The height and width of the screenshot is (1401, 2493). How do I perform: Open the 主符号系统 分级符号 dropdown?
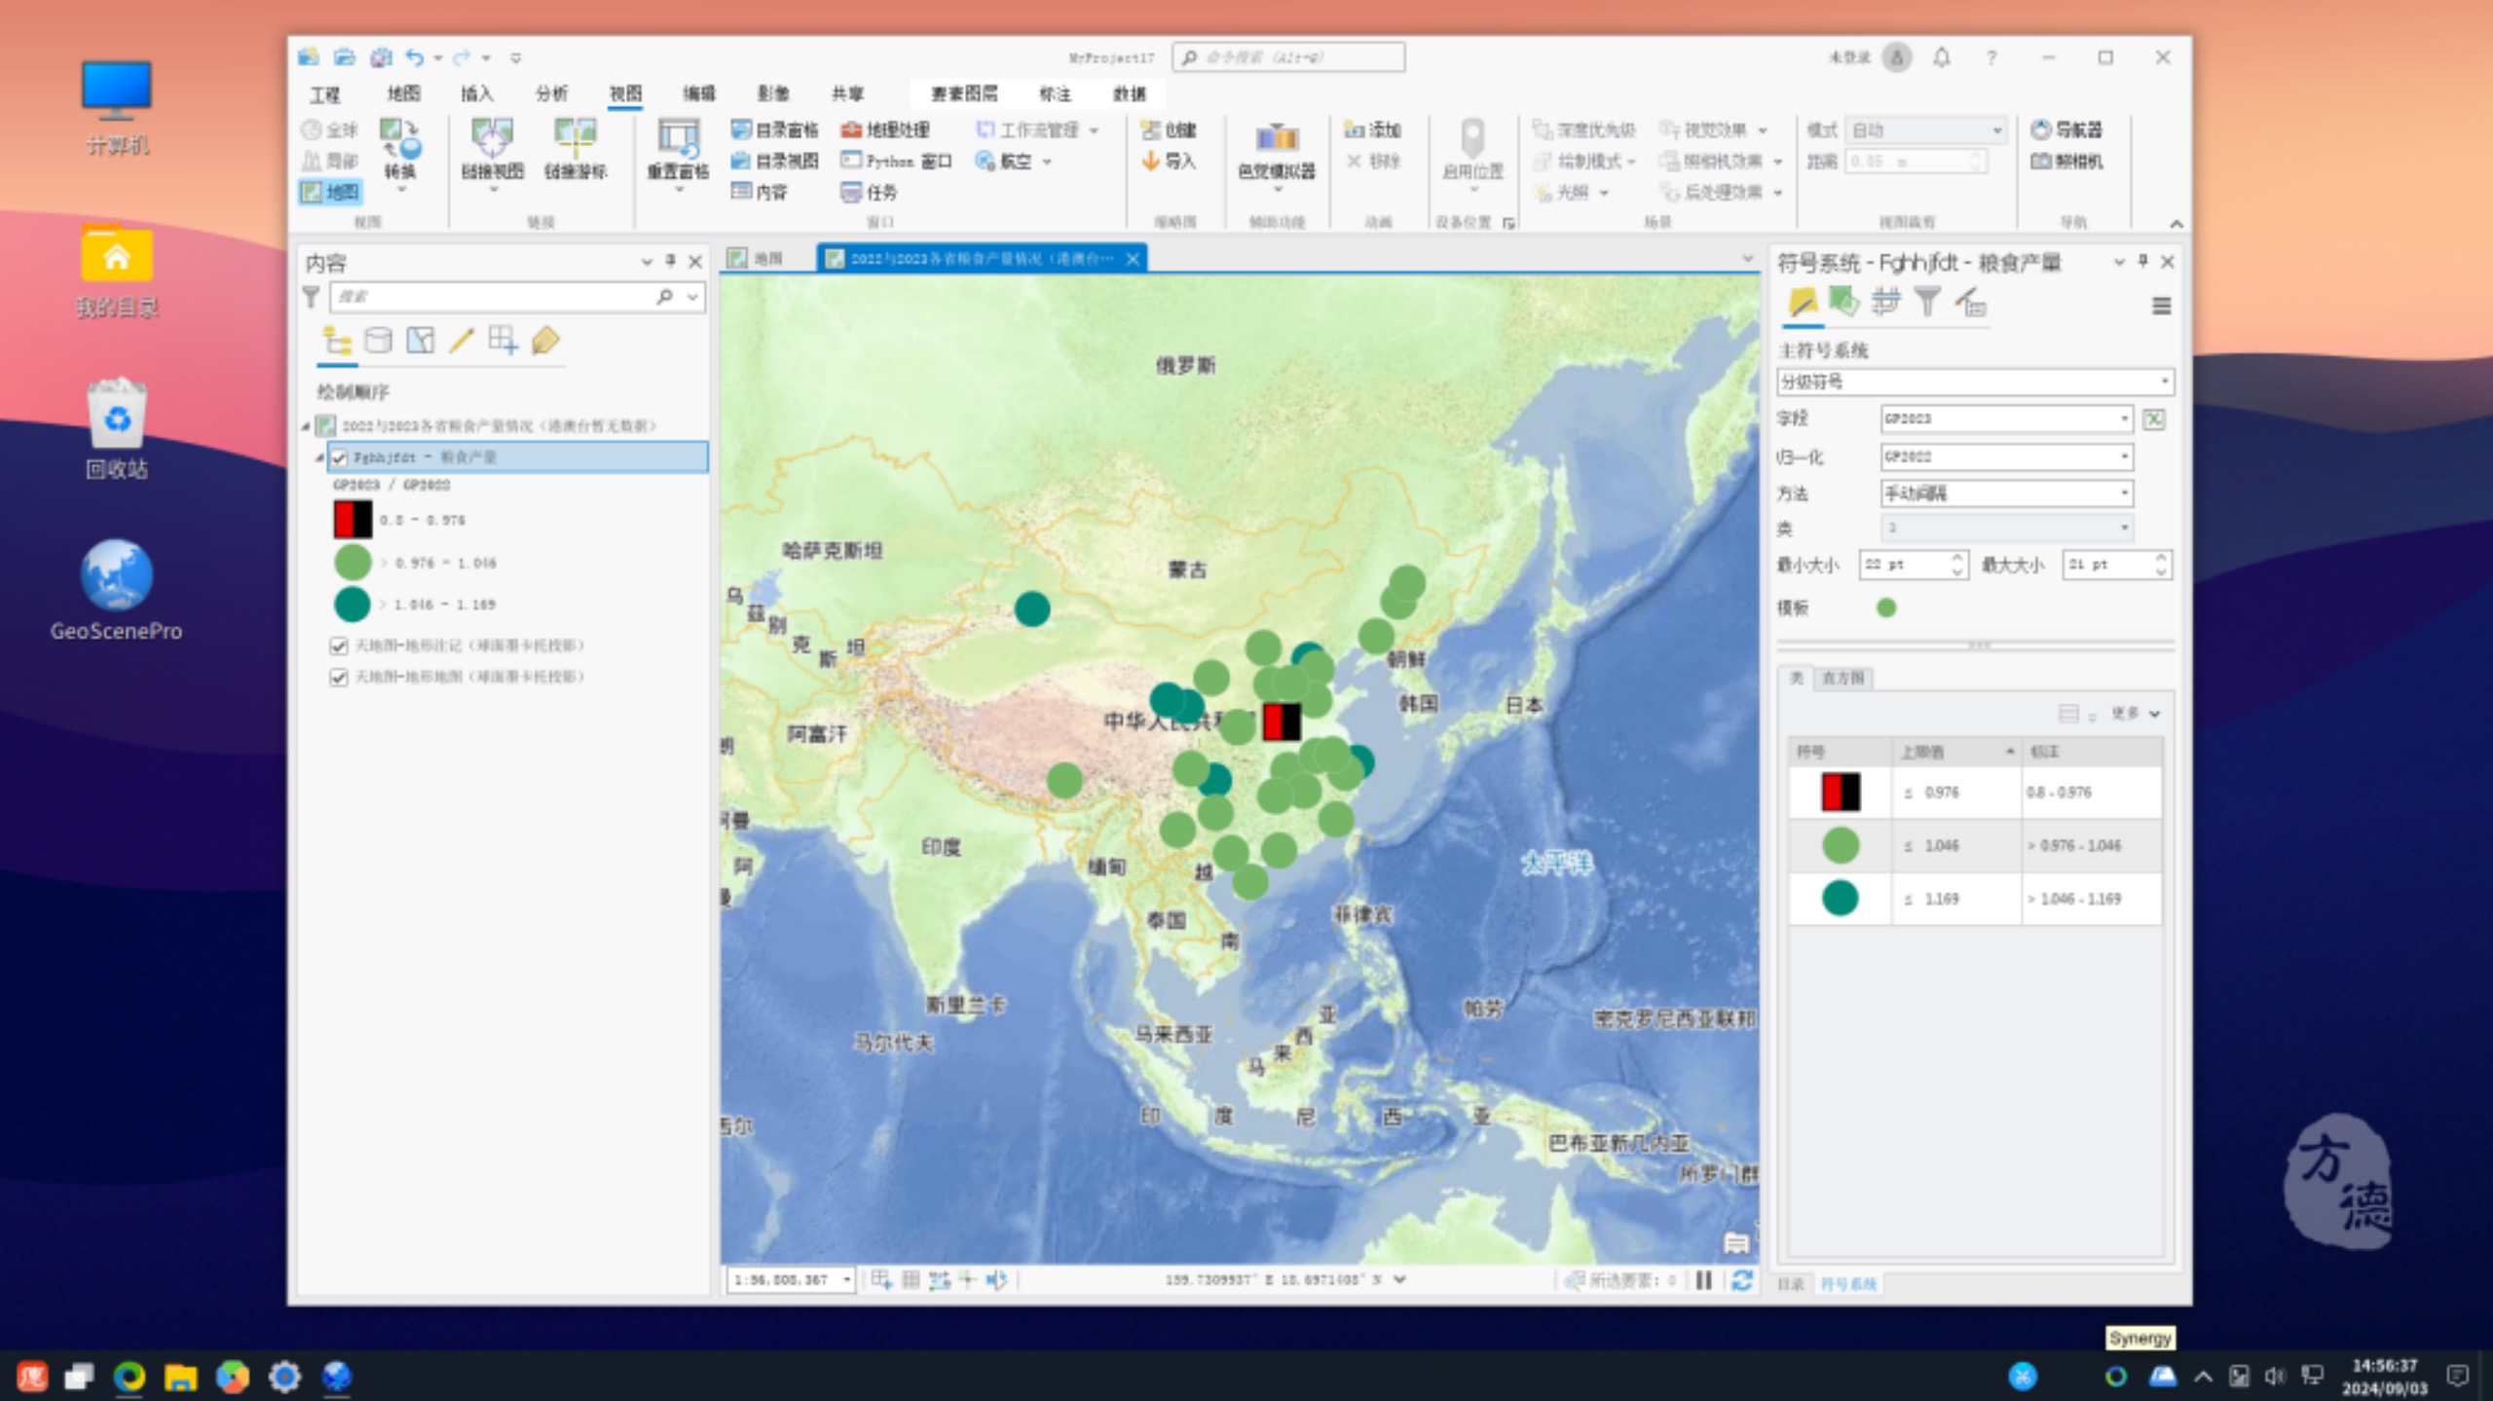point(1975,382)
